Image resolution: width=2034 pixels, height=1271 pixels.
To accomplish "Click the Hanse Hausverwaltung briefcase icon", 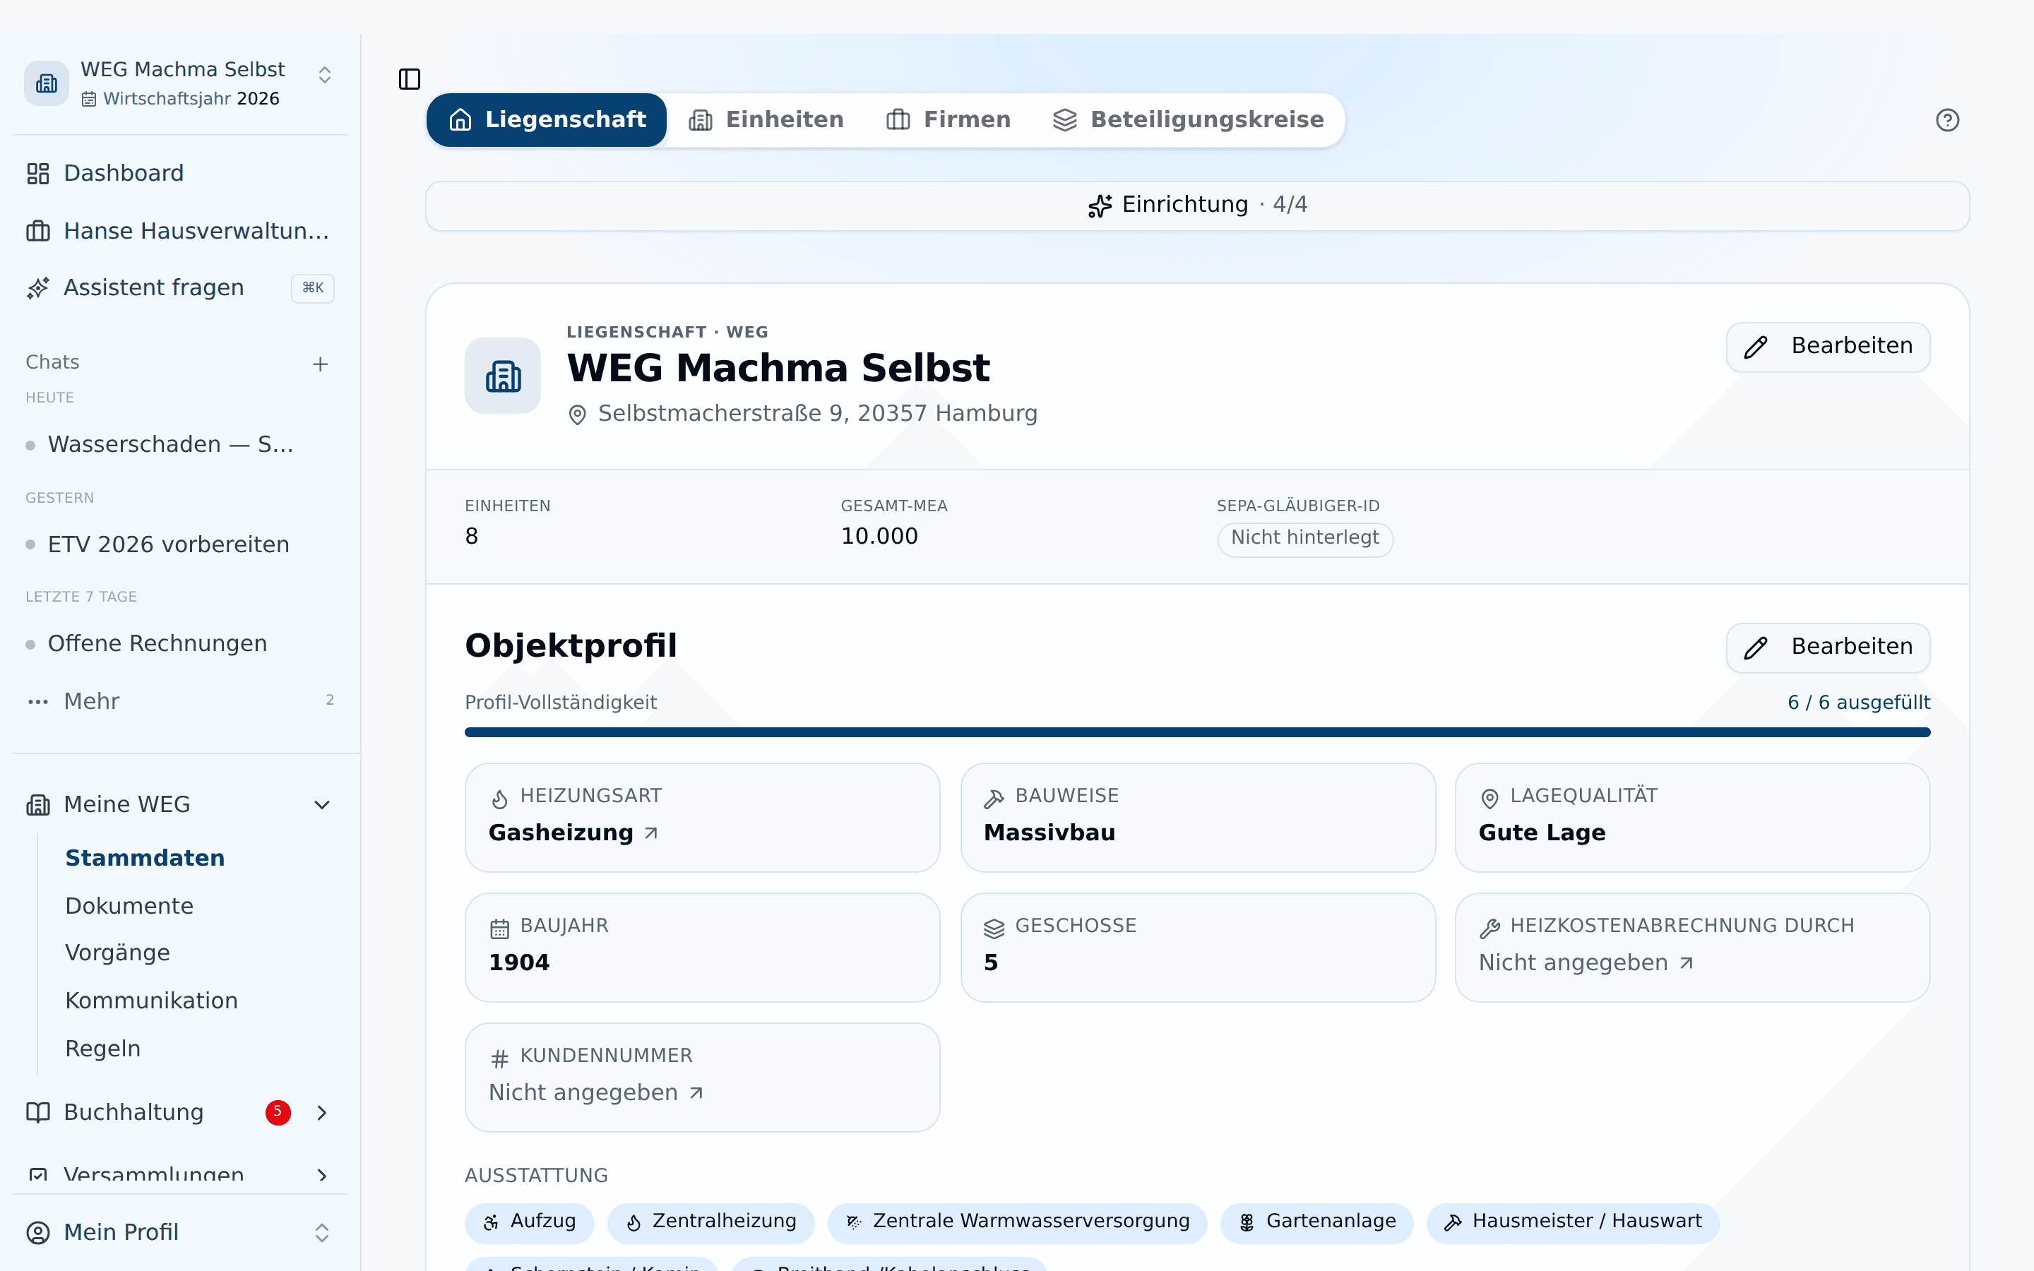I will point(38,231).
